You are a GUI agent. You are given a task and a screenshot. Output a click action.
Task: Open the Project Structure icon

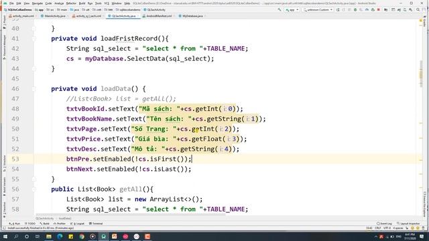(386, 9)
